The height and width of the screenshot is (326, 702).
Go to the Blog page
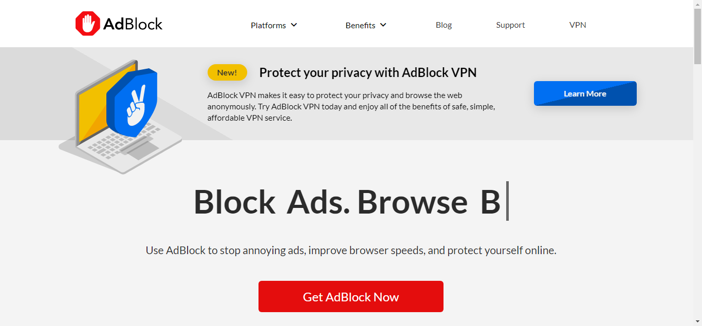pos(444,25)
